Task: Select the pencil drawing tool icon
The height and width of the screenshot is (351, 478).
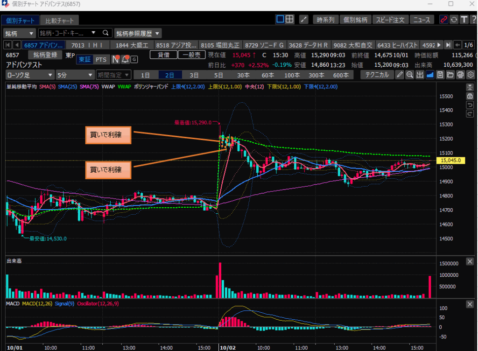Action: point(400,75)
